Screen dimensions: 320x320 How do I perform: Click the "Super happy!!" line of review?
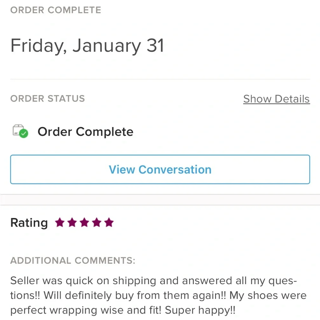[200, 310]
